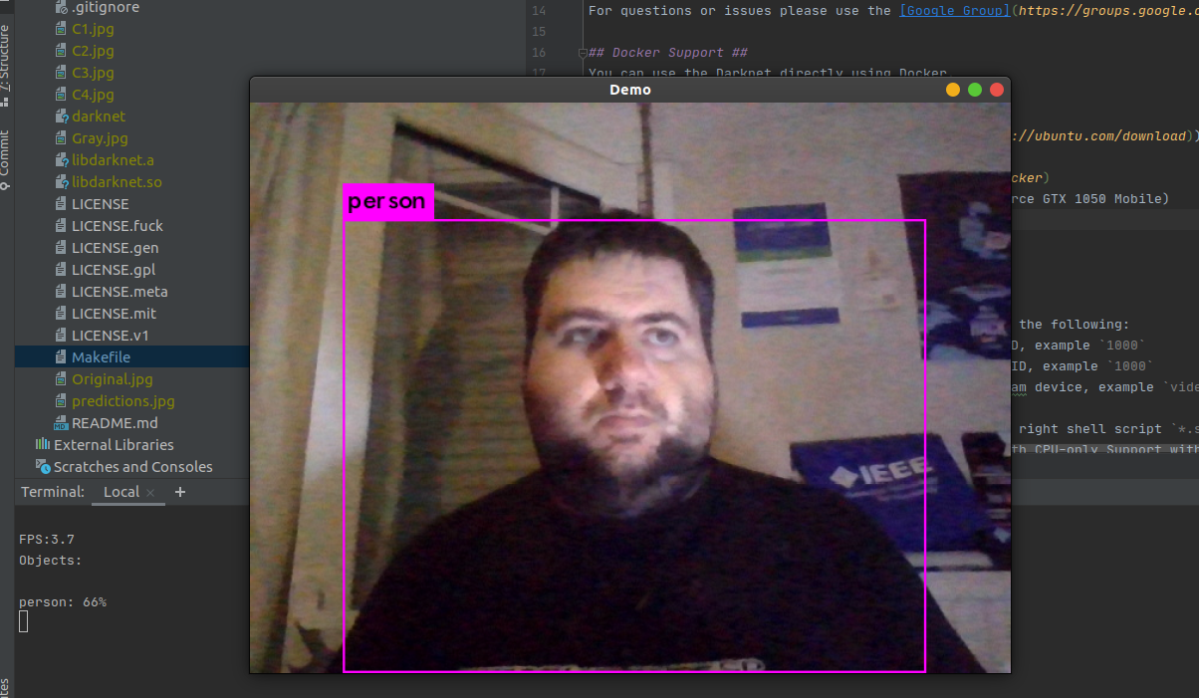Click the .gitignore file icon
Image resolution: width=1199 pixels, height=698 pixels.
(61, 7)
